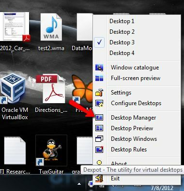Open the Window catalogue icon
This screenshot has width=184, height=191.
tap(99, 68)
